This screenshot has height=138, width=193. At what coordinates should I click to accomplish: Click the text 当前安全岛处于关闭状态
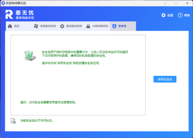pyautogui.click(x=37, y=121)
